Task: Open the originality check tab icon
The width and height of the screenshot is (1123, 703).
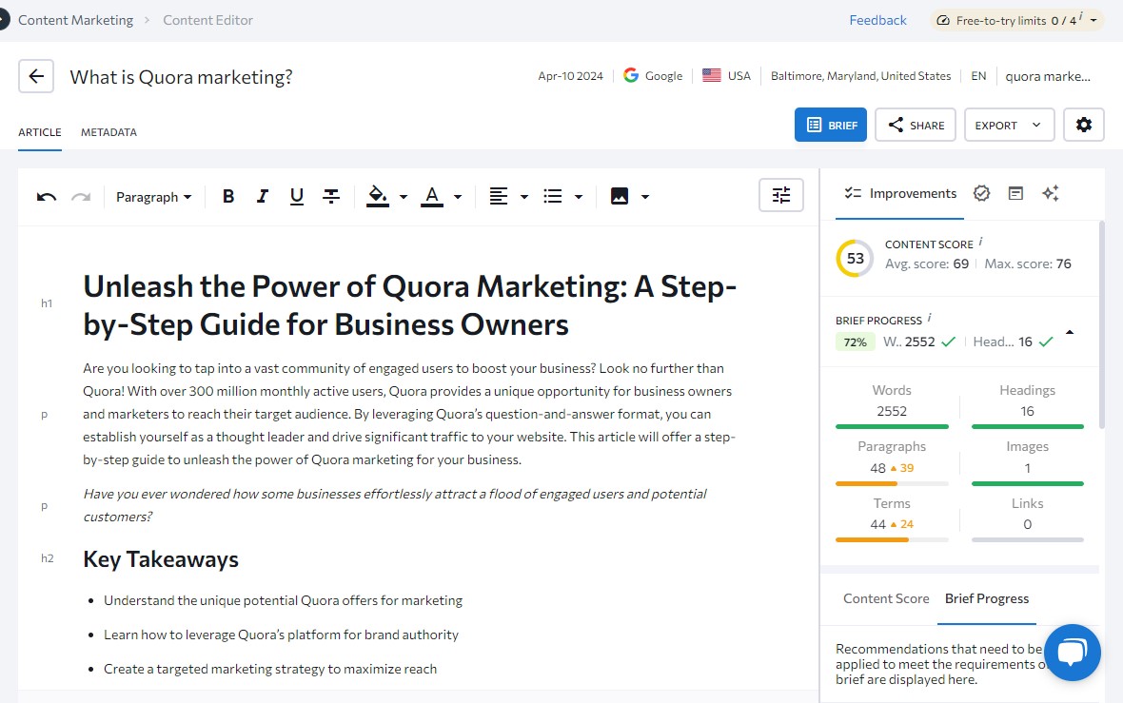Action: coord(982,193)
